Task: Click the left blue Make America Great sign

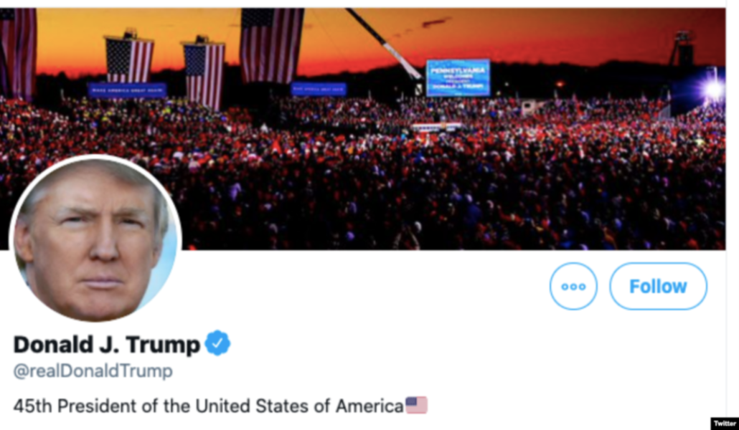Action: (127, 90)
